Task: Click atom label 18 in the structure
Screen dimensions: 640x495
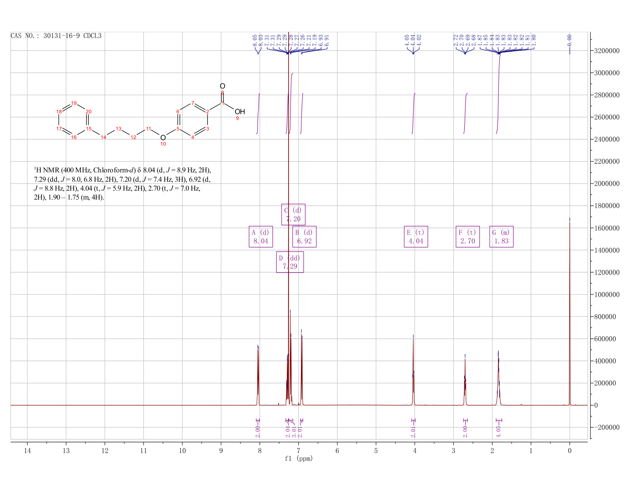Action: point(59,112)
